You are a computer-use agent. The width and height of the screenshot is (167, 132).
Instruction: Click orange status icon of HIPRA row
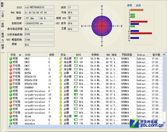click(x=11, y=73)
